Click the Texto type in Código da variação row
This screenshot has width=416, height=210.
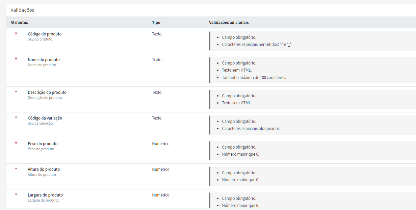pos(157,118)
